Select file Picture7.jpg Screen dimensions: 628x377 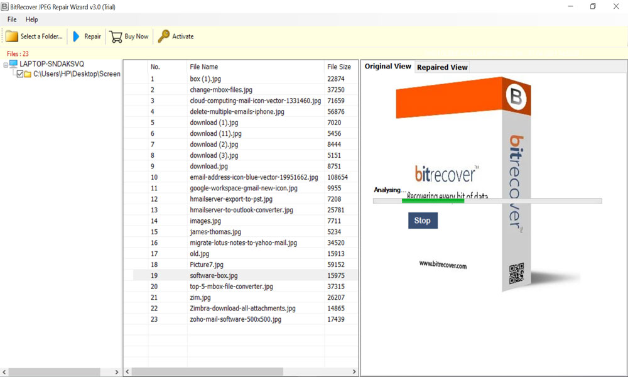pos(207,265)
